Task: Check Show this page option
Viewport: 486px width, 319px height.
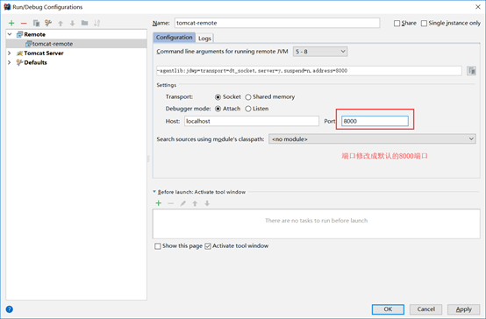Action: [x=158, y=246]
